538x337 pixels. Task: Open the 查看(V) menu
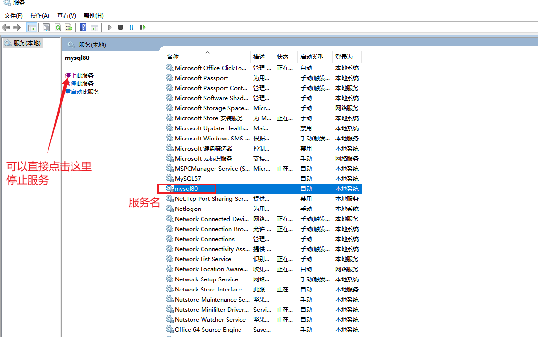[x=66, y=16]
